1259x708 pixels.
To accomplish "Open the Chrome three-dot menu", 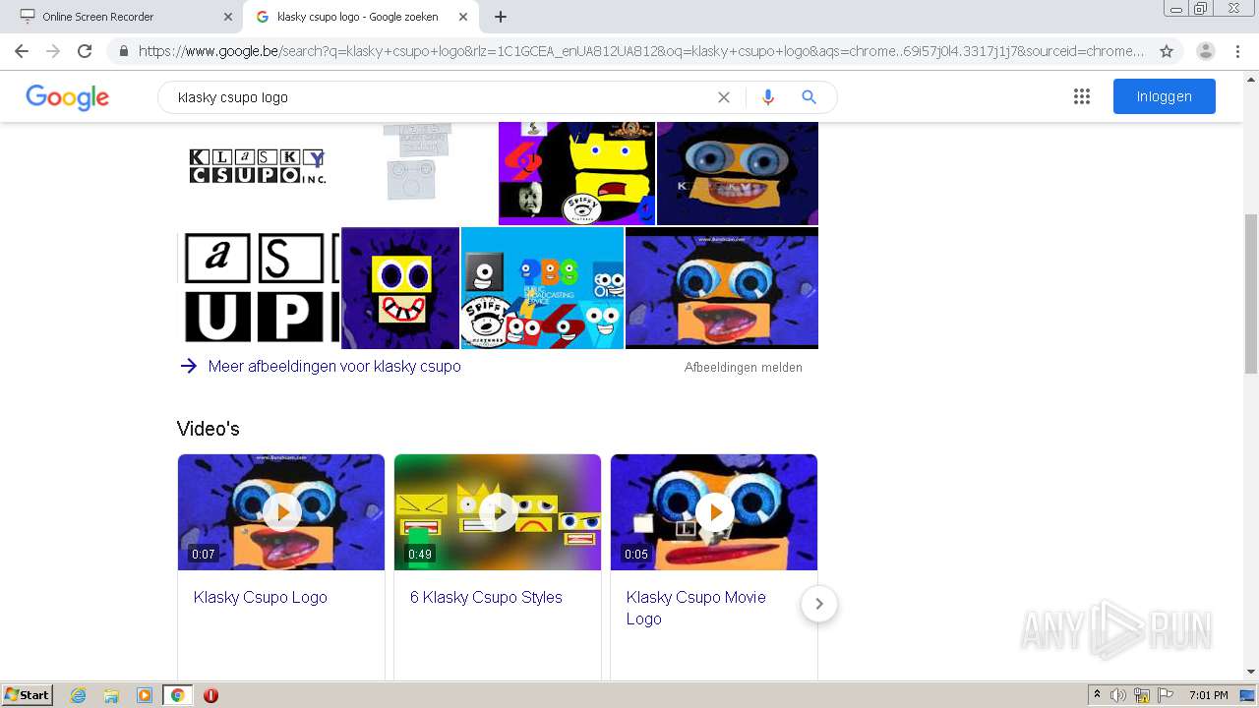I will 1237,51.
